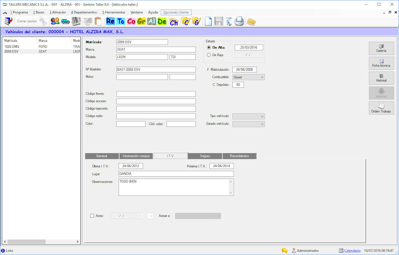Select the '2059 DSV' SEAT vehicle row
Image resolution: width=399 pixels, height=255 pixels.
click(41, 51)
